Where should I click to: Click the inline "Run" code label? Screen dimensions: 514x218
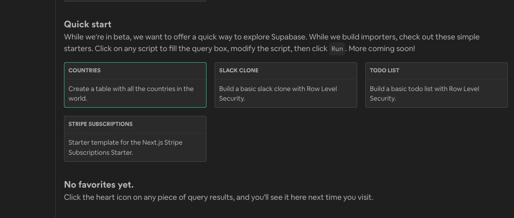click(337, 49)
